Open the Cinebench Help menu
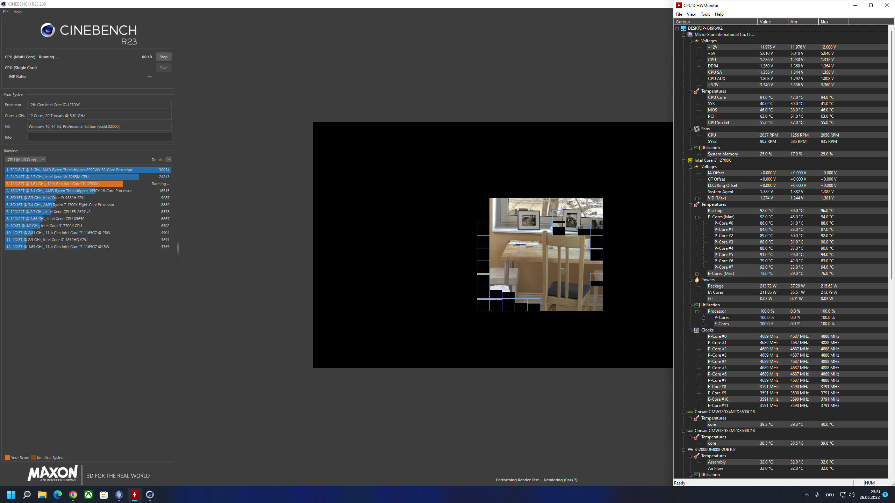 tap(17, 12)
